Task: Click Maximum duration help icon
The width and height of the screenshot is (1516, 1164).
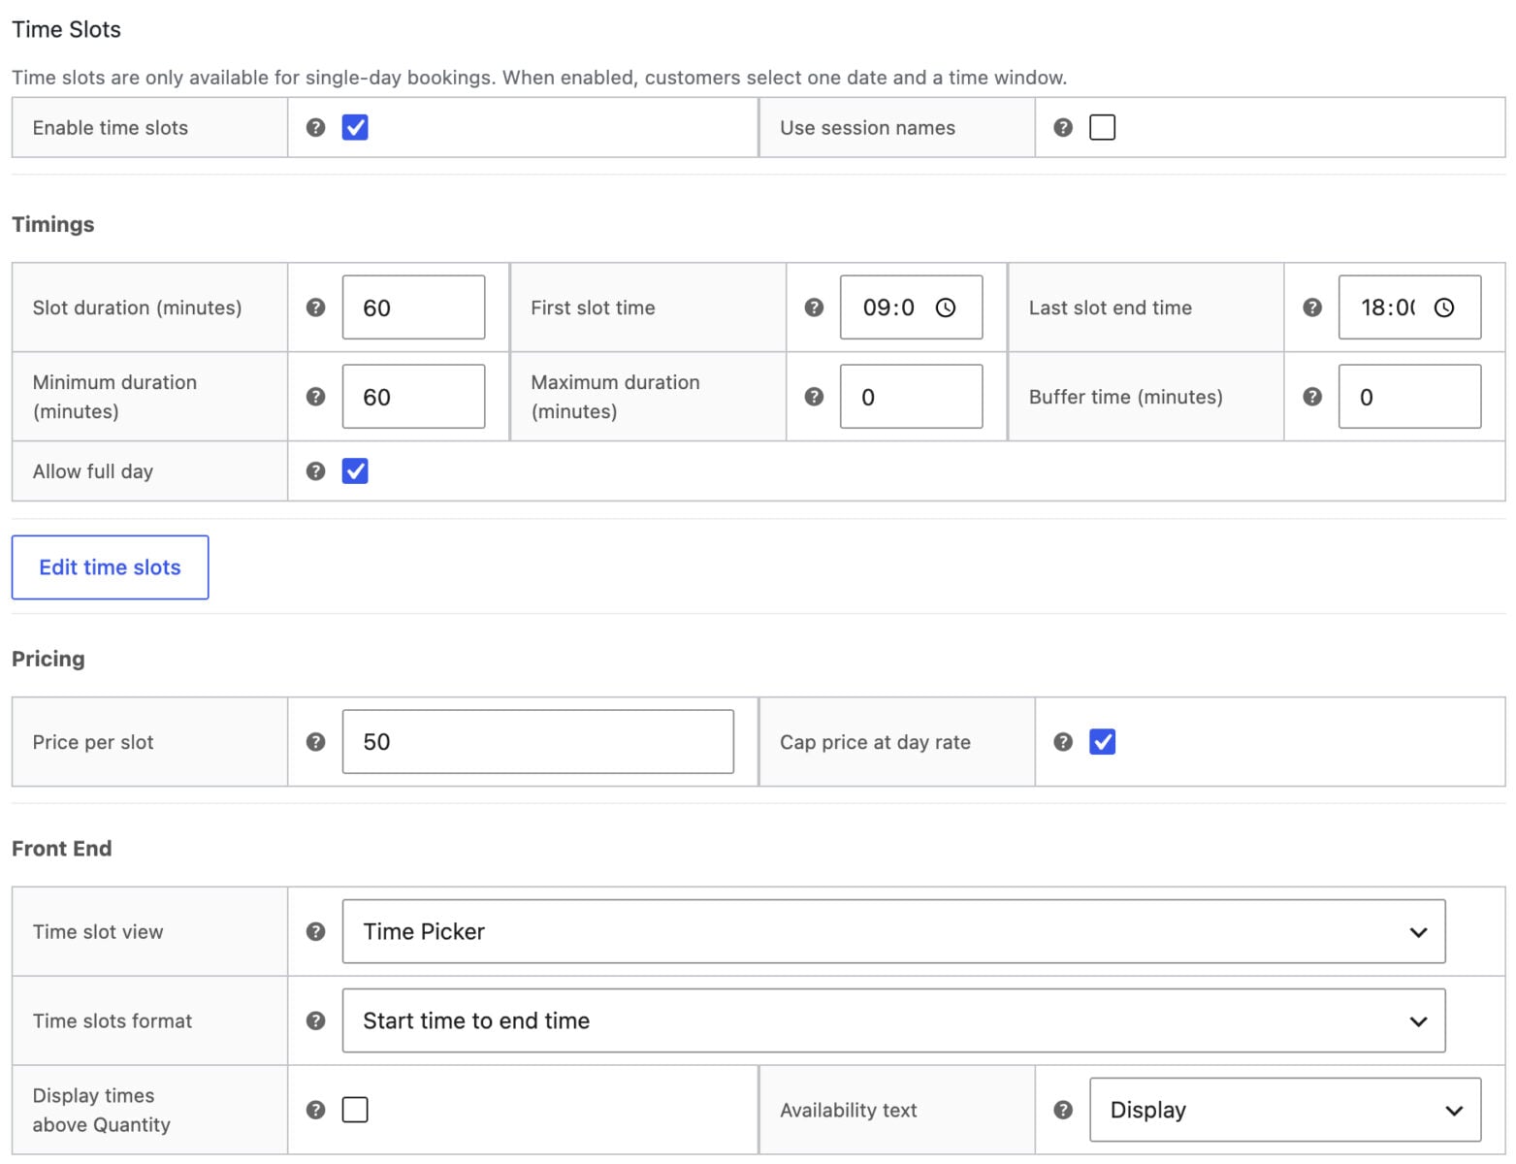Action: click(x=814, y=397)
